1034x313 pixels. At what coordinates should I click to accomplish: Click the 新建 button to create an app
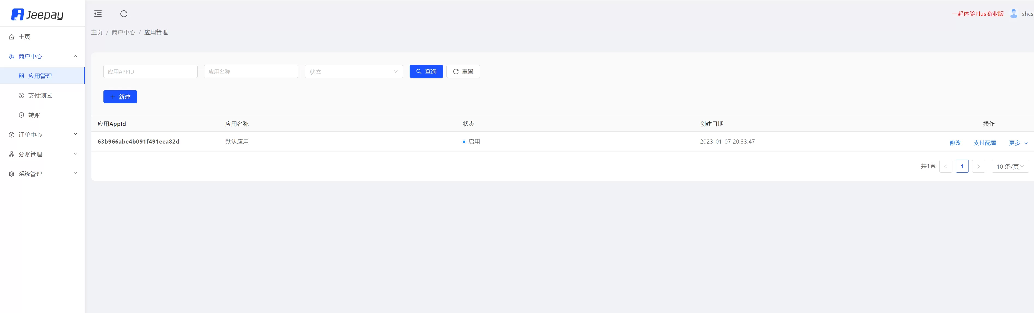coord(120,97)
